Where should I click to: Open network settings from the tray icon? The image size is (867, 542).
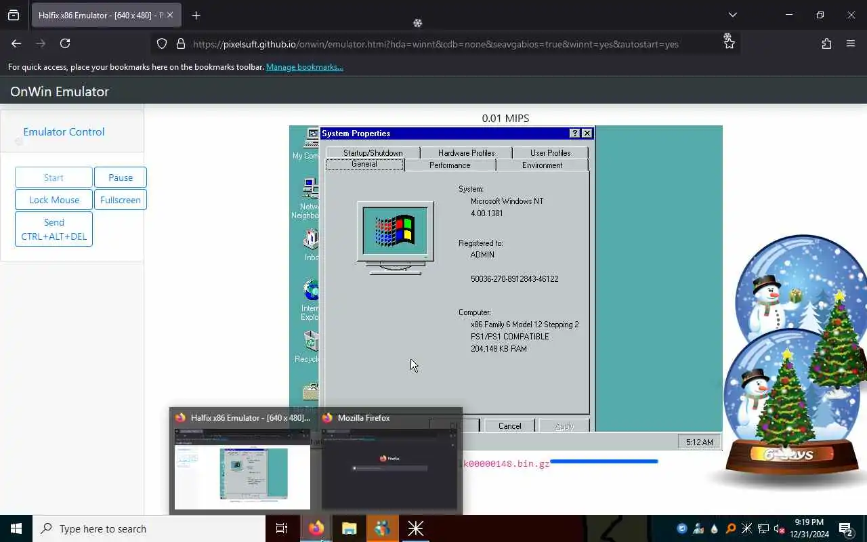tap(763, 528)
